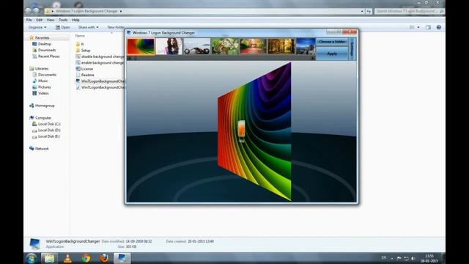
Task: Open the Tools menu in Explorer
Action: 63,20
